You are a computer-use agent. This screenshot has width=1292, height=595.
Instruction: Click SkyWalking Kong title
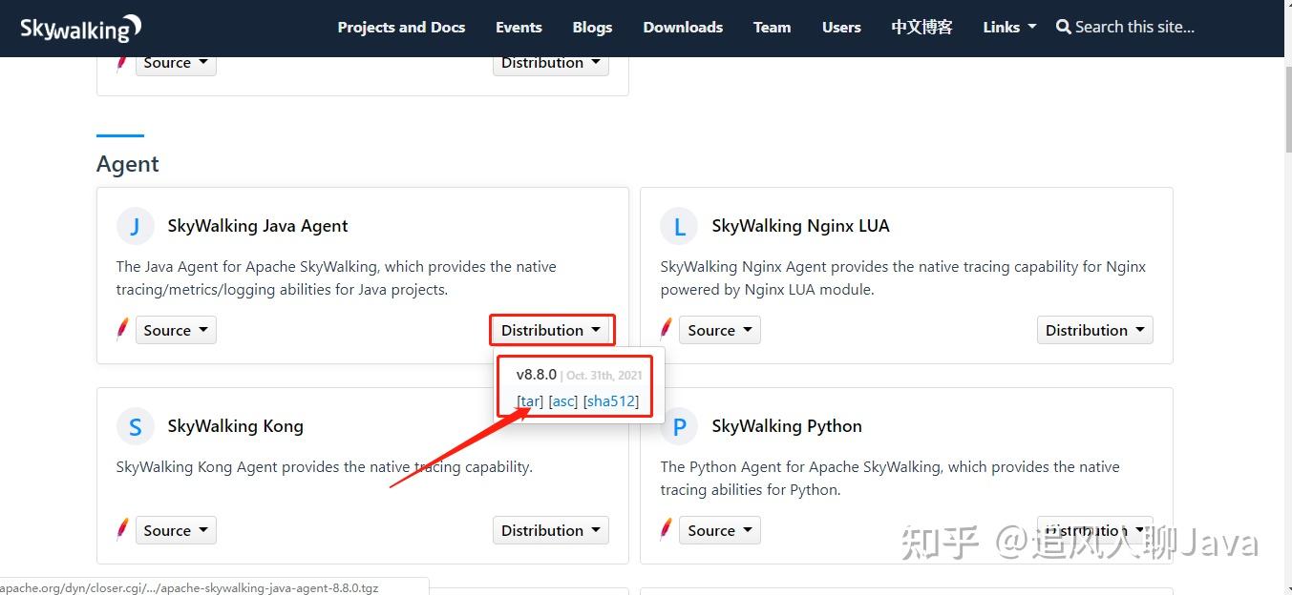[x=235, y=426]
